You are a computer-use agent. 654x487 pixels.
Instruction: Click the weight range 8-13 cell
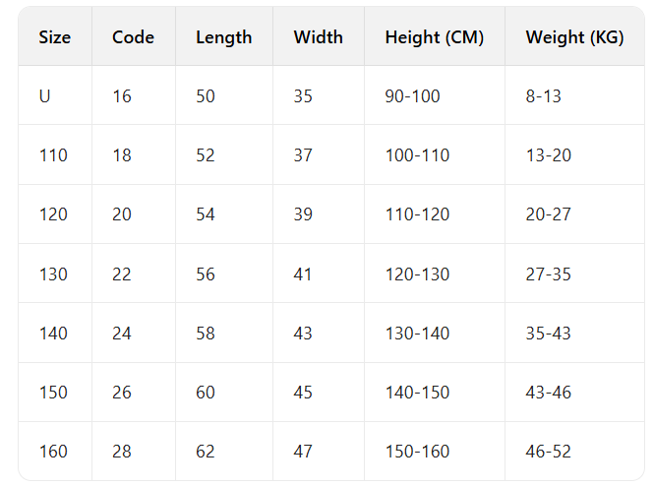coord(544,96)
